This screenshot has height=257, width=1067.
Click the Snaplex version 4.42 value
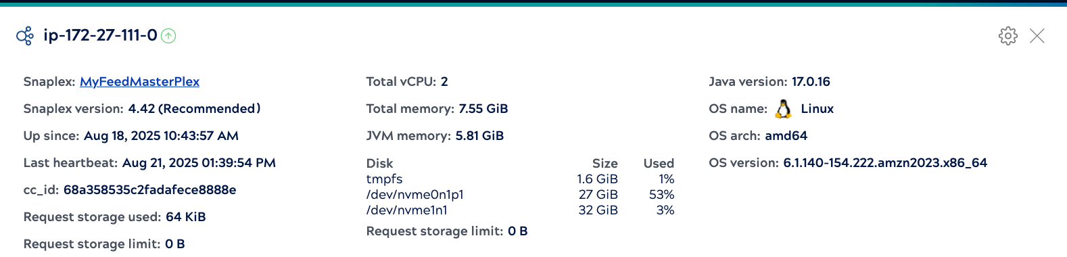[195, 109]
